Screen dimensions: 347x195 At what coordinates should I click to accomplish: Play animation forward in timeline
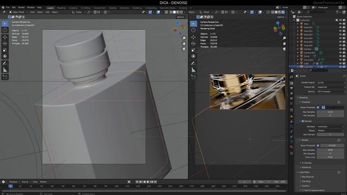(148, 182)
